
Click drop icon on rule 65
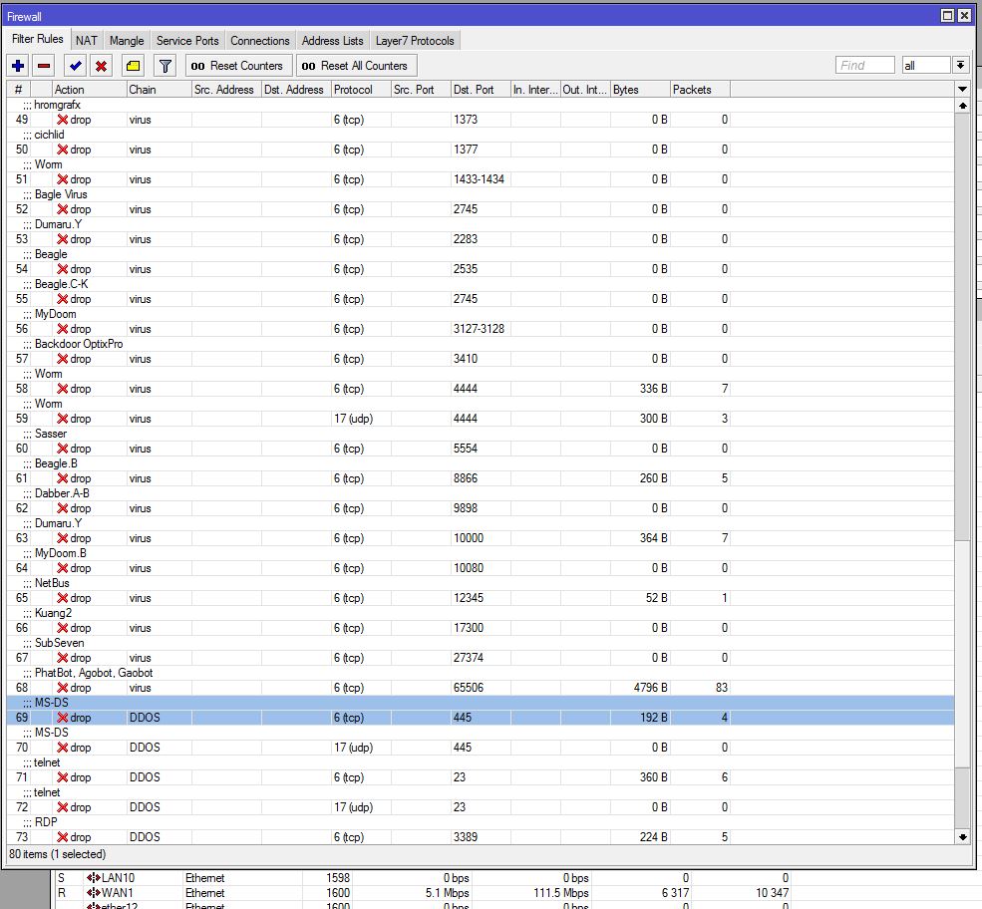click(x=62, y=598)
